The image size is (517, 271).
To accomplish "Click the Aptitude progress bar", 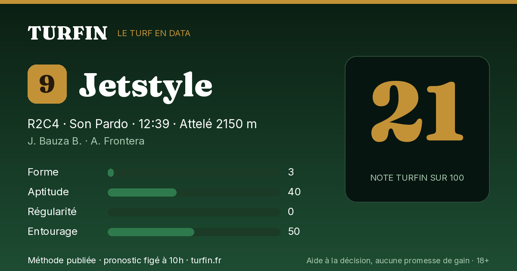I will coord(194,193).
